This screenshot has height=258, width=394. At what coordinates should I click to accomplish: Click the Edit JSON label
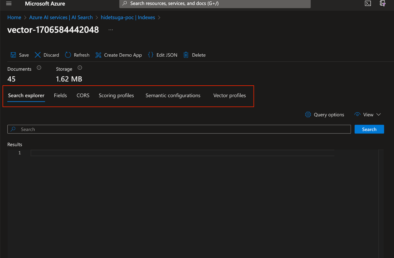tap(167, 55)
